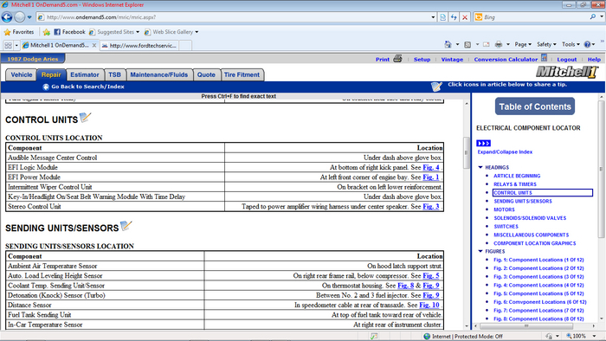
Task: Click the contents panel horizontal scrollbar
Action: tap(526, 326)
